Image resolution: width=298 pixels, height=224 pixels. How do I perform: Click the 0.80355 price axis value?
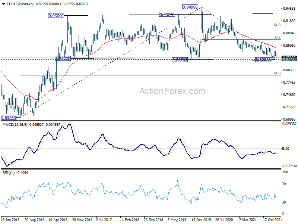click(x=289, y=70)
